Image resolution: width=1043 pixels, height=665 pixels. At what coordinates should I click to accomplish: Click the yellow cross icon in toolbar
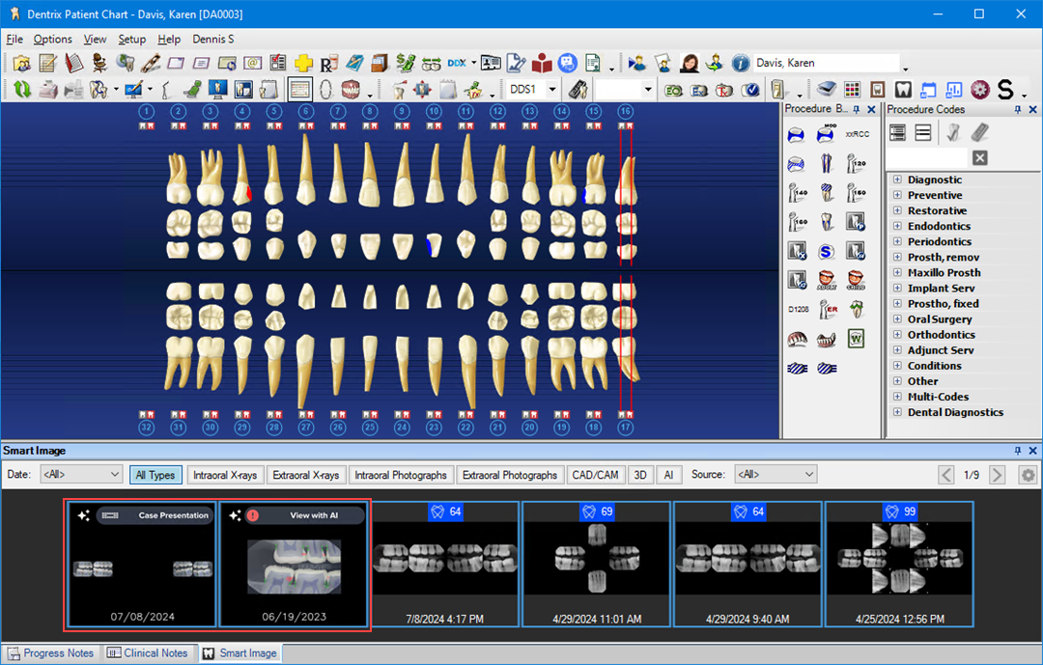(303, 64)
